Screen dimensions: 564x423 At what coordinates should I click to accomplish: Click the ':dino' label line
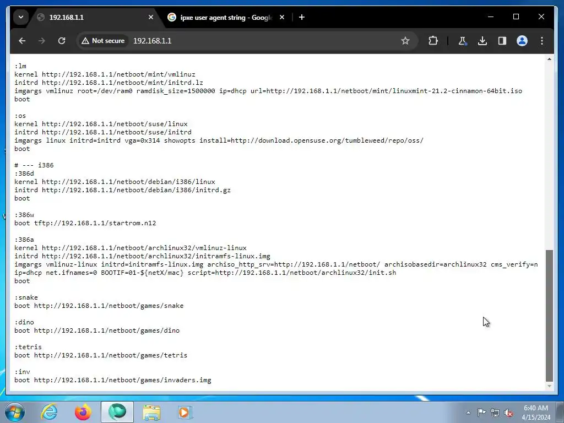(24, 323)
